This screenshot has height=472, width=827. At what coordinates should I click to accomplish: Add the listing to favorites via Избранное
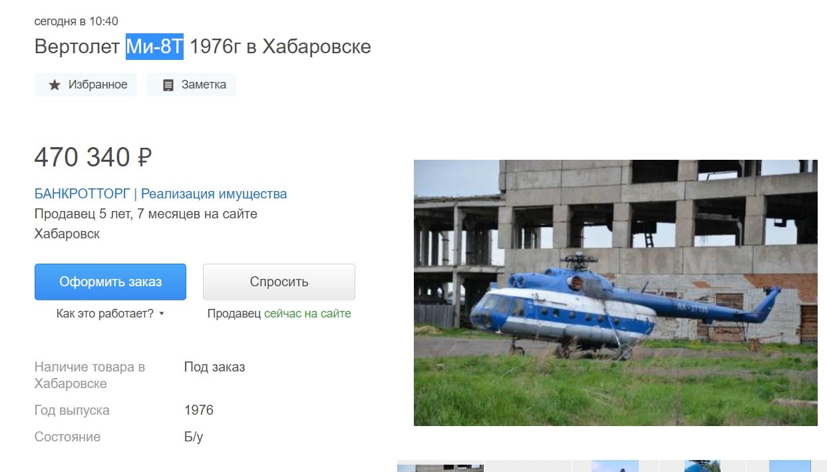coord(86,85)
